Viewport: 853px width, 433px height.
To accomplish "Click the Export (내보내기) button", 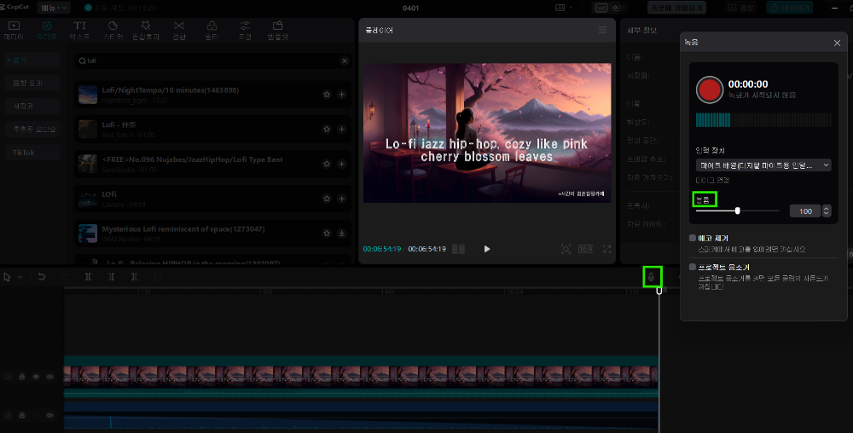I will click(790, 8).
